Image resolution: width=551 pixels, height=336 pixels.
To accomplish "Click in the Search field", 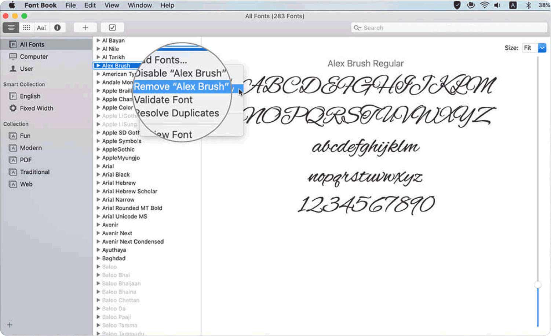I will coord(449,28).
